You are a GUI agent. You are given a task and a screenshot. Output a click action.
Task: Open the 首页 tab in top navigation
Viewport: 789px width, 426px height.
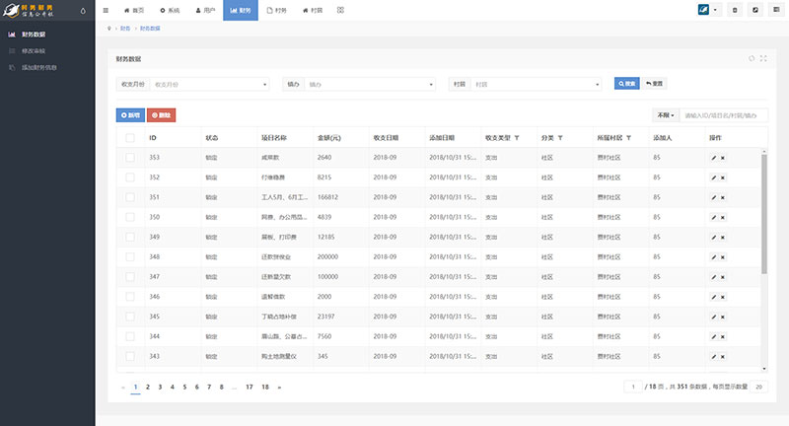134,10
